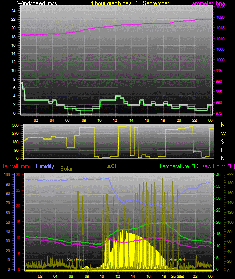Viewport: 235px width, 279px height.
Task: Click the 1020 barometer scale value
Action: pos(220,17)
